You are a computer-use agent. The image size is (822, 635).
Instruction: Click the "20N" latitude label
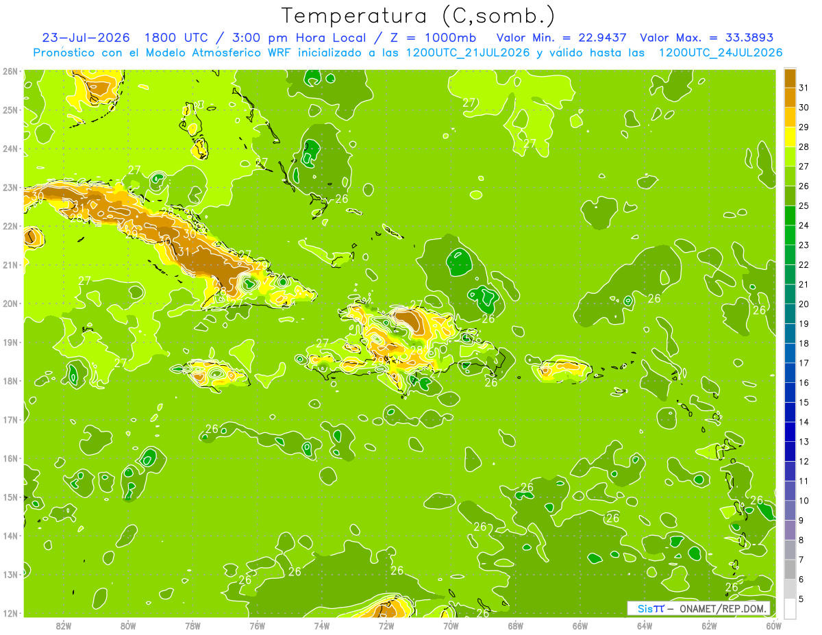pyautogui.click(x=10, y=303)
